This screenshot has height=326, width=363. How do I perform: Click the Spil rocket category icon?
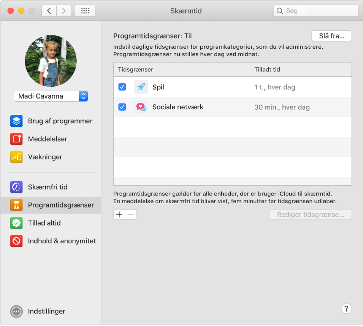point(141,87)
